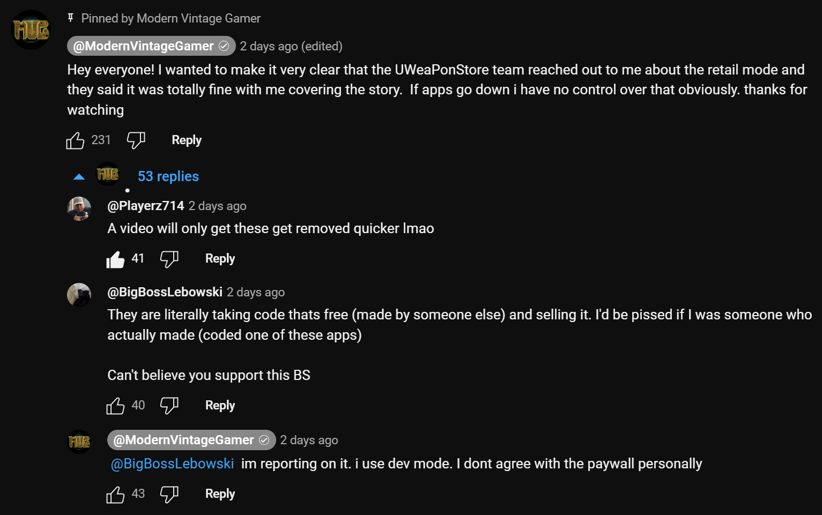Reply to the pinned comment

point(187,140)
